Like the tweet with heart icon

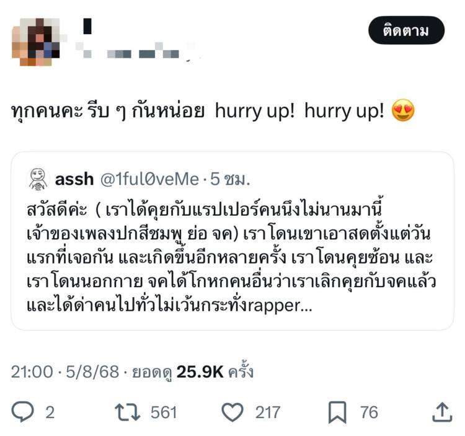232,412
